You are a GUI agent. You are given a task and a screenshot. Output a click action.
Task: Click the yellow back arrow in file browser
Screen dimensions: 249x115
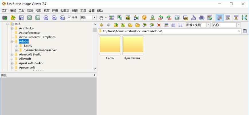click(101, 25)
